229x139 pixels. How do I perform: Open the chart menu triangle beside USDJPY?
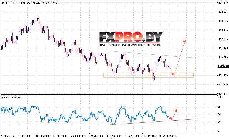coord(2,3)
